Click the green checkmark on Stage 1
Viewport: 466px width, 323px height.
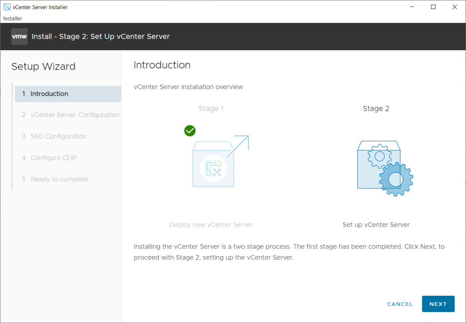coord(190,131)
